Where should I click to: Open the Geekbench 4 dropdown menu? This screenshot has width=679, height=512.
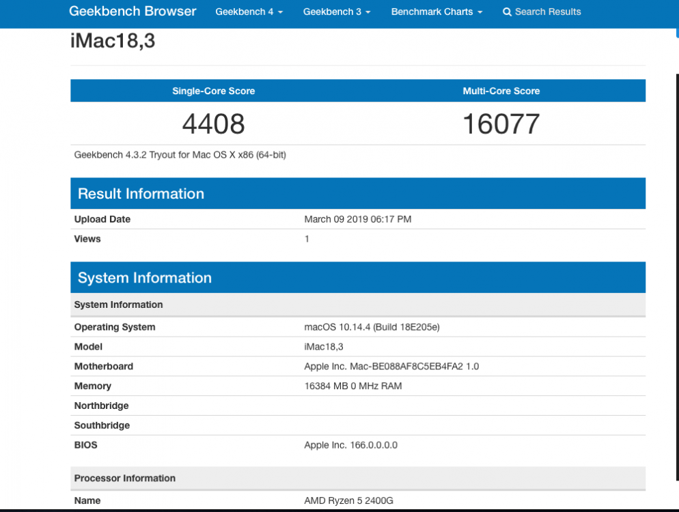pyautogui.click(x=249, y=12)
